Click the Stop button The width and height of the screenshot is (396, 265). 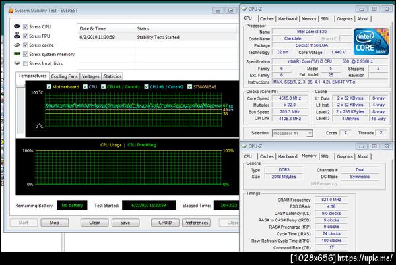point(54,223)
